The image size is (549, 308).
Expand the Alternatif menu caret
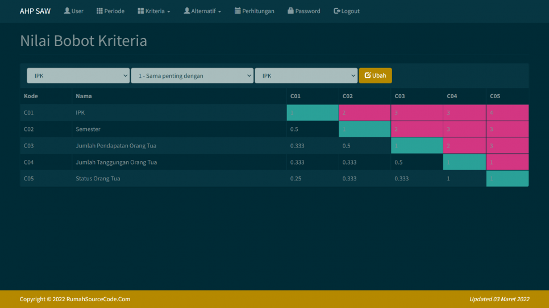coord(219,11)
